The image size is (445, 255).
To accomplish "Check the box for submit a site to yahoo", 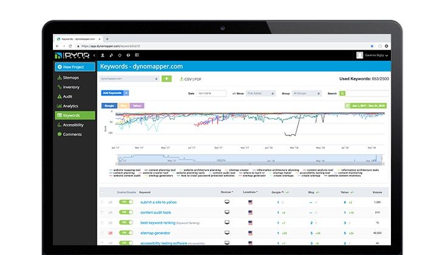I will pos(102,202).
